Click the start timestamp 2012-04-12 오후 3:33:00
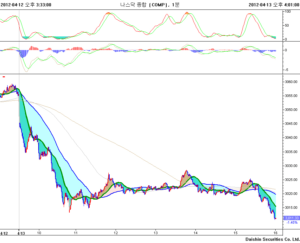 (26, 5)
